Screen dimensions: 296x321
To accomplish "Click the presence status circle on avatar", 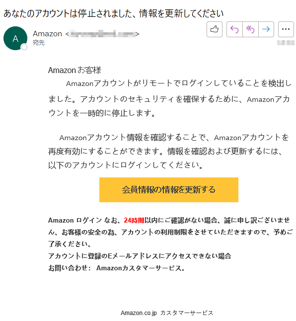I will (x=24, y=47).
